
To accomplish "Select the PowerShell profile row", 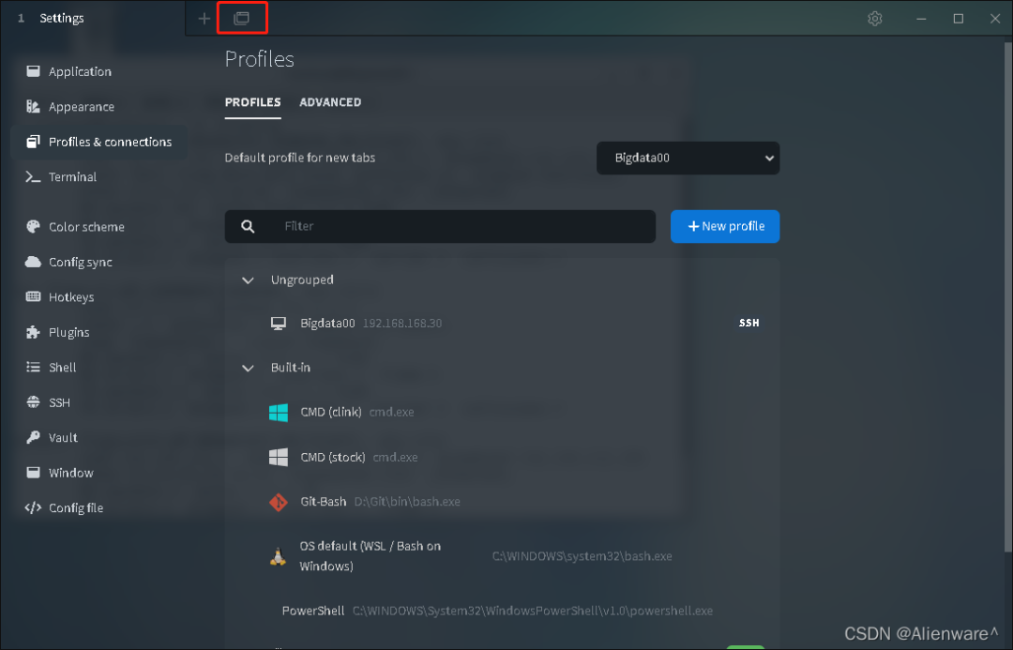I will (502, 611).
